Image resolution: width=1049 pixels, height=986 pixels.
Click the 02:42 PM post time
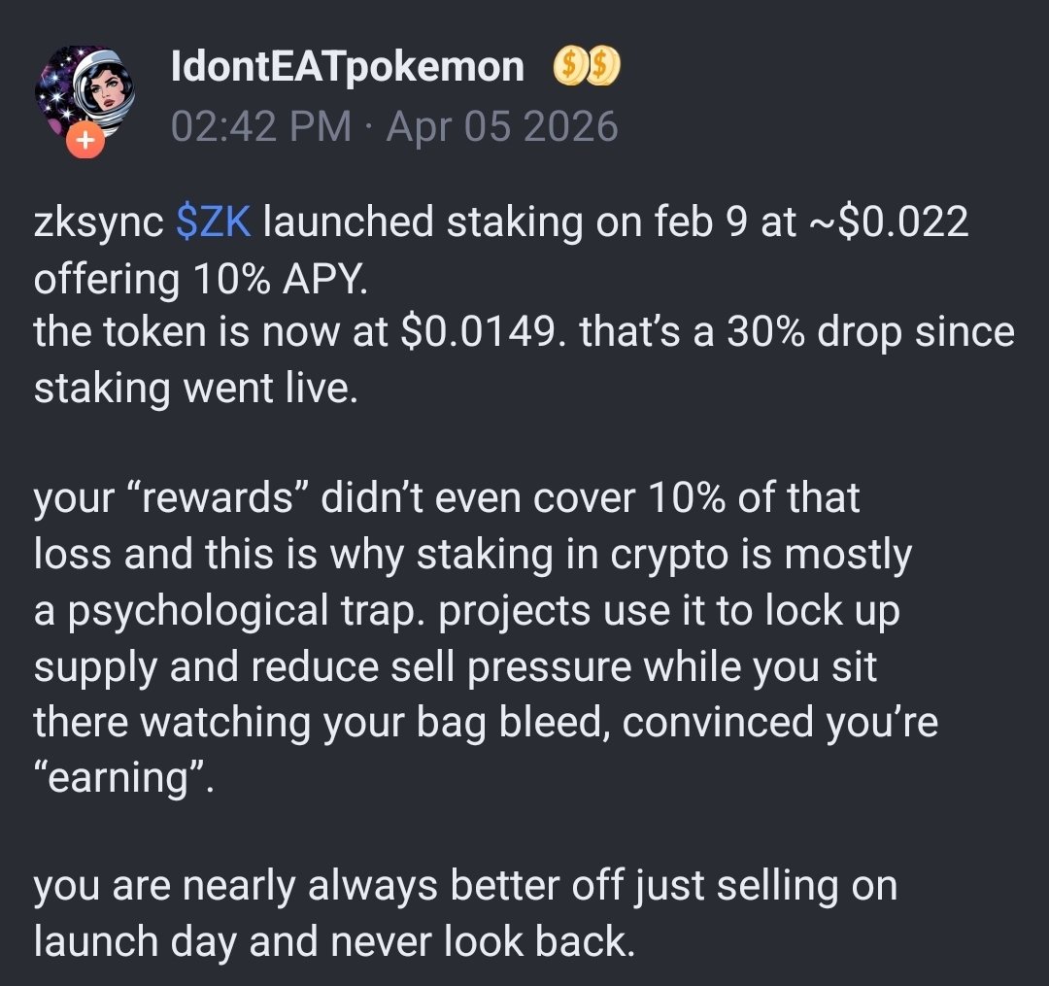260,127
